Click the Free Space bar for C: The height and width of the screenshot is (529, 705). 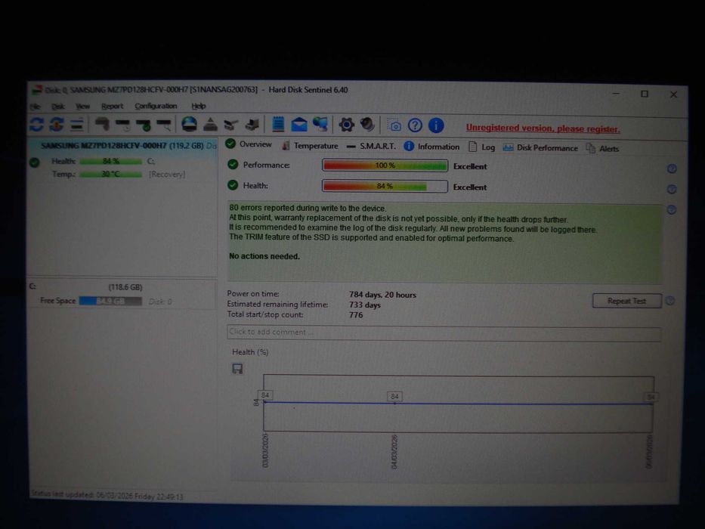[110, 302]
